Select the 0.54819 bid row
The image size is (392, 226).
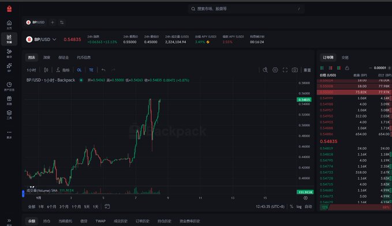pyautogui.click(x=354, y=148)
